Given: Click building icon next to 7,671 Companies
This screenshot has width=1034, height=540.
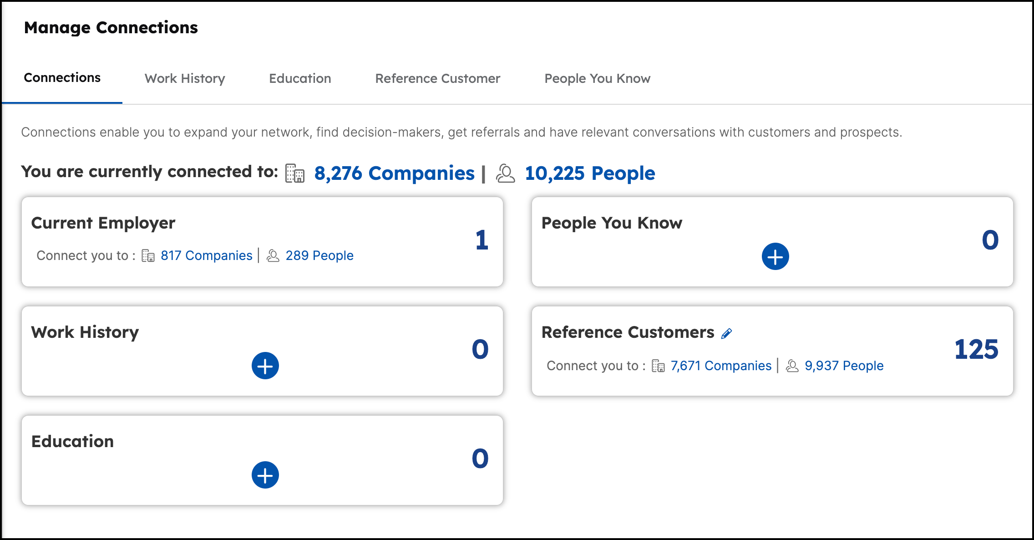Looking at the screenshot, I should pos(658,366).
